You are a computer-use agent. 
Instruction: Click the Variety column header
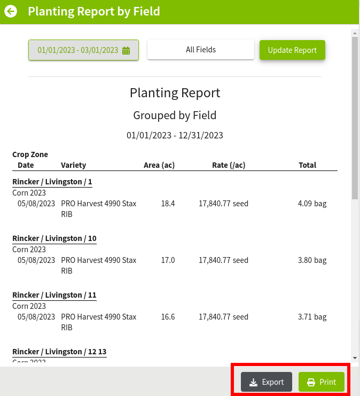tap(74, 165)
